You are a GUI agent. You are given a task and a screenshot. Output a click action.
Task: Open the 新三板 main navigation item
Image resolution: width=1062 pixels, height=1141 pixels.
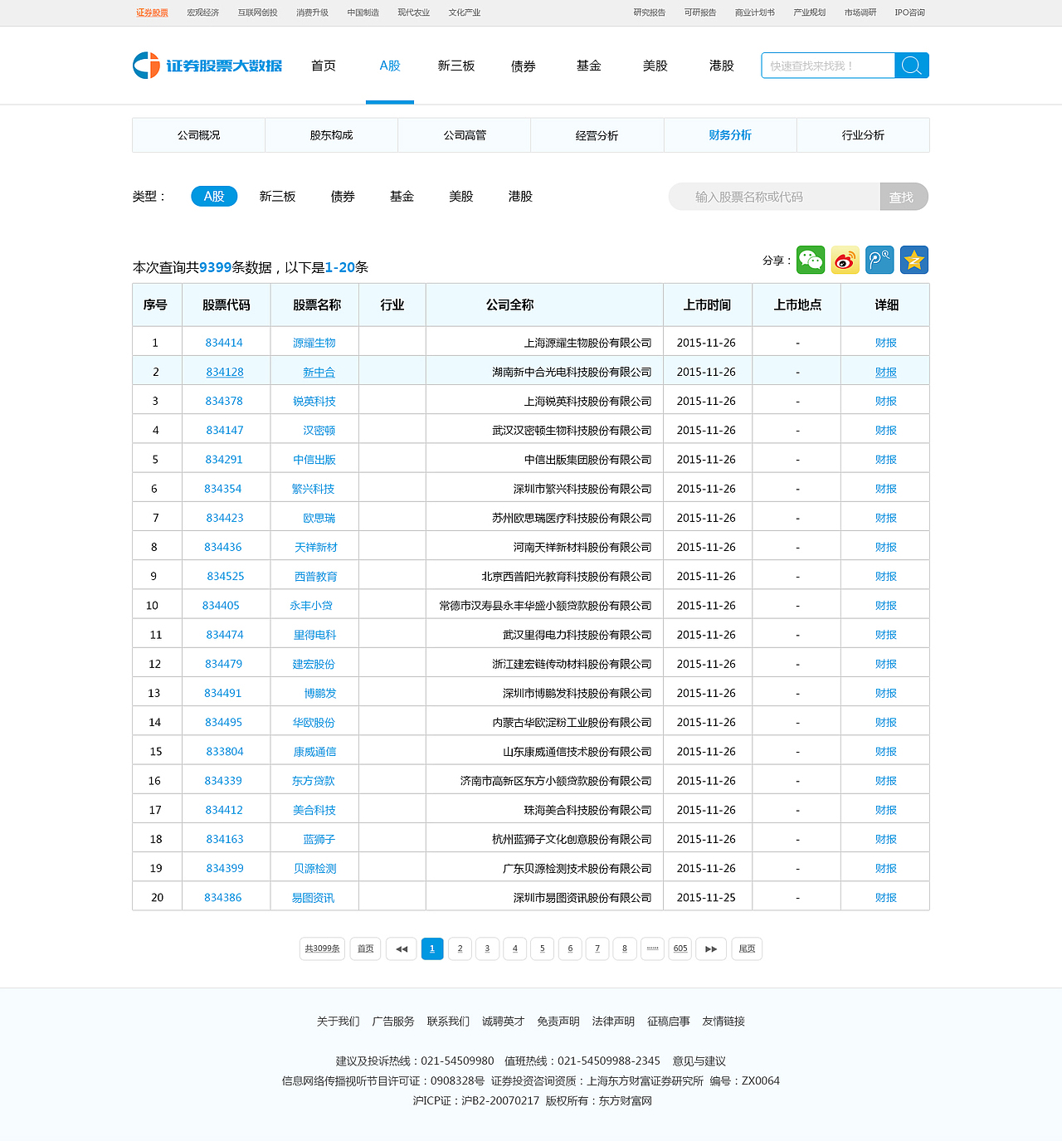tap(456, 66)
